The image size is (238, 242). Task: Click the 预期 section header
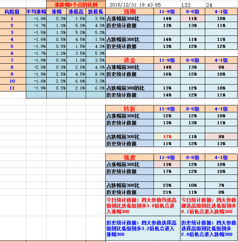tap(130, 12)
